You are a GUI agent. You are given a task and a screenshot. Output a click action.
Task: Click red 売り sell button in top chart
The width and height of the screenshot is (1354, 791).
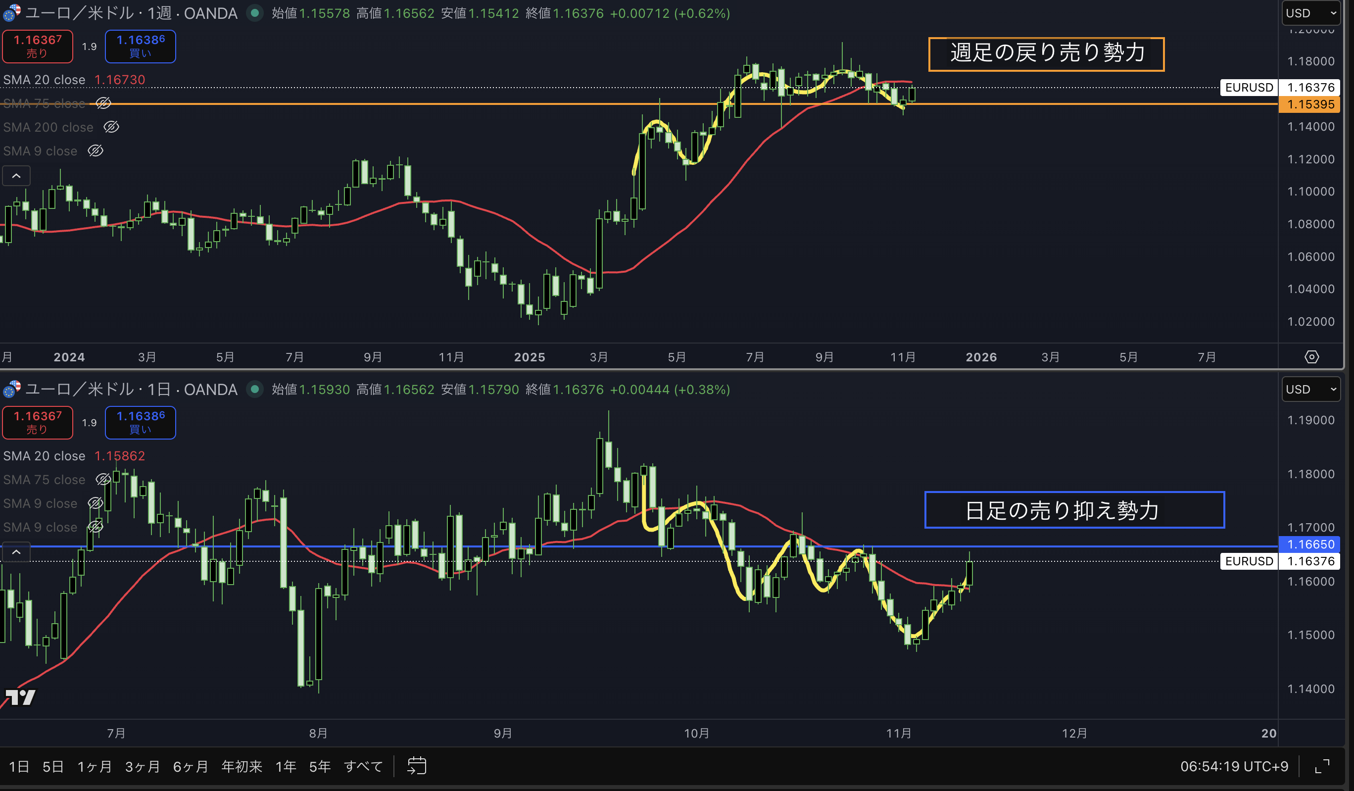[x=38, y=46]
